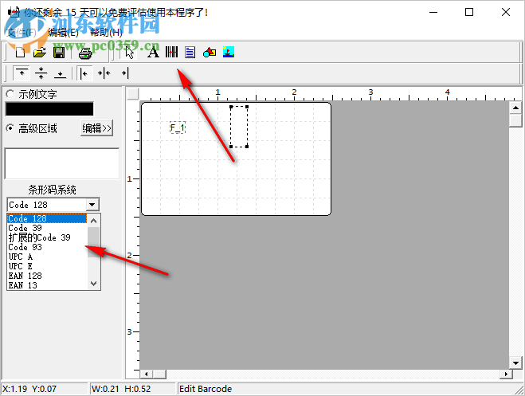
Task: Align selected objects to right edge
Action: pos(124,73)
